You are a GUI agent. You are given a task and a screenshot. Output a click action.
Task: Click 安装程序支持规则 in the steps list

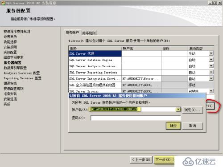coord(17,32)
